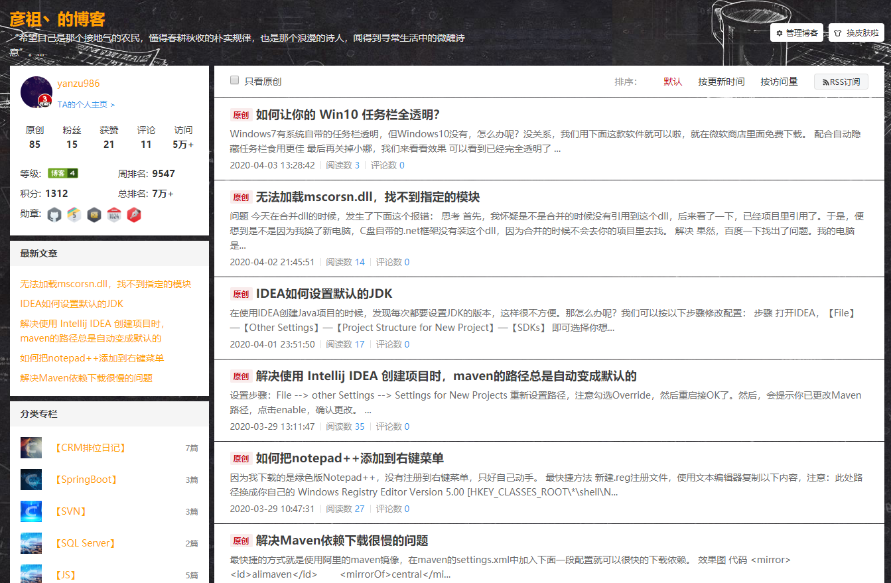891x583 pixels.
Task: Click the red pen medal icon
Action: click(133, 214)
